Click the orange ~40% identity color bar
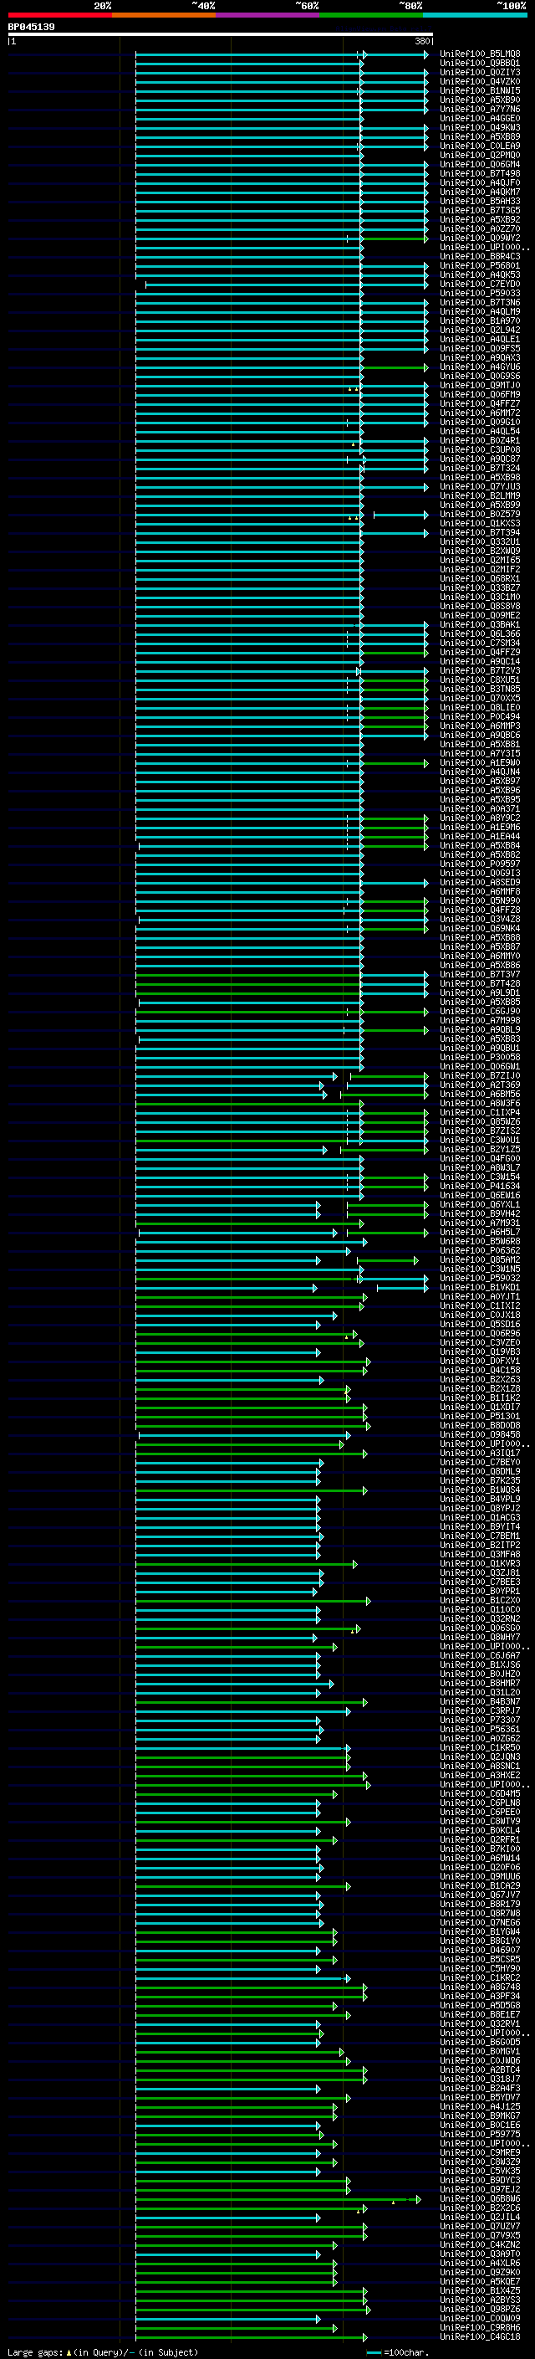Screen dimensions: 535x2359 click(164, 15)
